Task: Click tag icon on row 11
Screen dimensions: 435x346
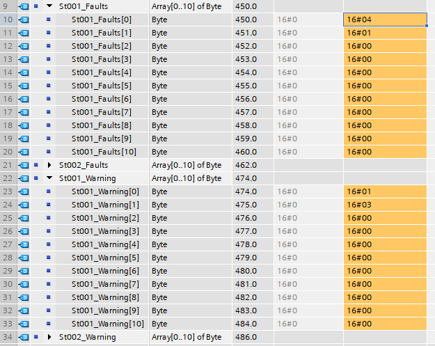Action: 24,33
